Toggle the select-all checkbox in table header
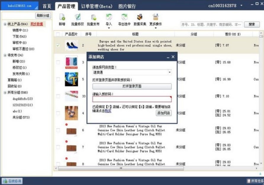 coord(58,34)
